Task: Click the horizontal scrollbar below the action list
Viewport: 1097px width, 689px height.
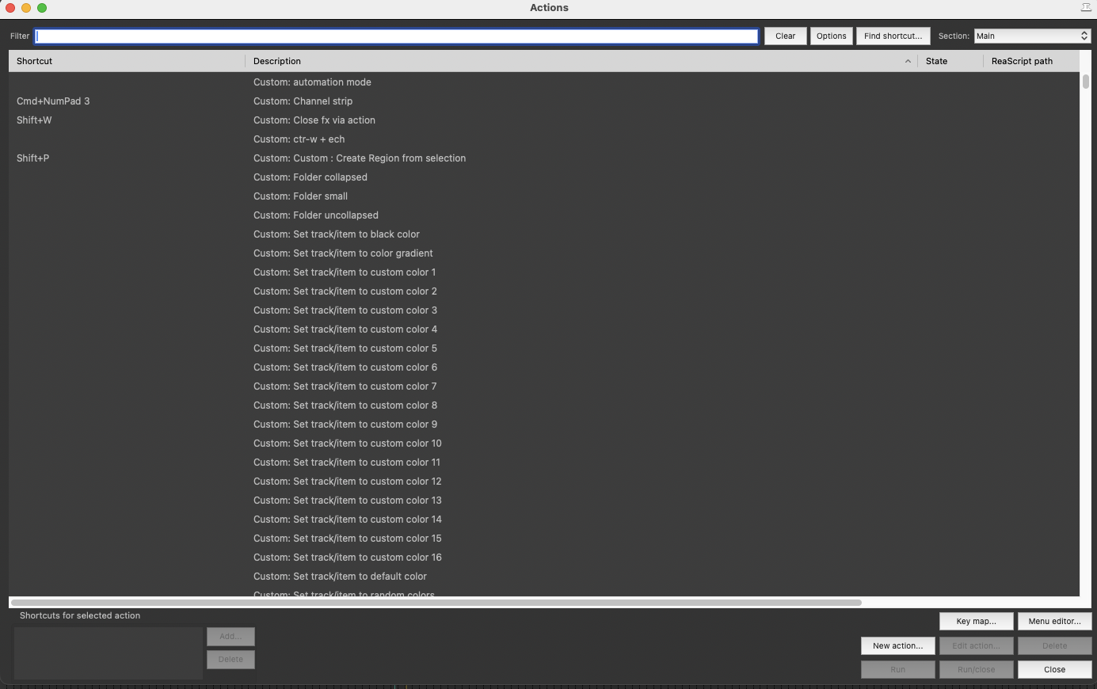Action: (x=436, y=603)
